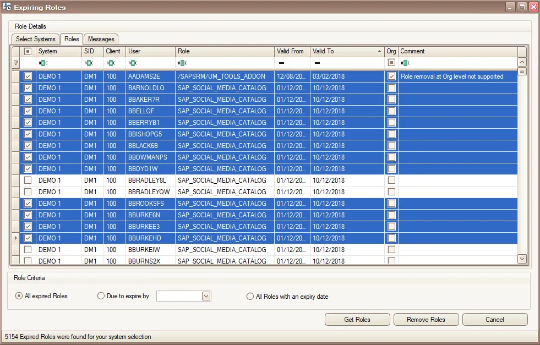Viewport: 540px width, 345px height.
Task: Click the filter funnel icon in the filter row
Action: (15, 63)
